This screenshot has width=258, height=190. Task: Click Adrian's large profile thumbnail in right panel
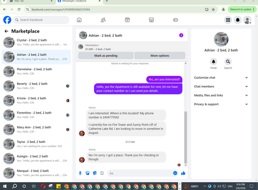pos(221,39)
